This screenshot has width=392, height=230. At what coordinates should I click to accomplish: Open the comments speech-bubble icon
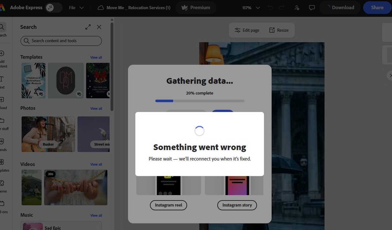pyautogui.click(x=312, y=8)
